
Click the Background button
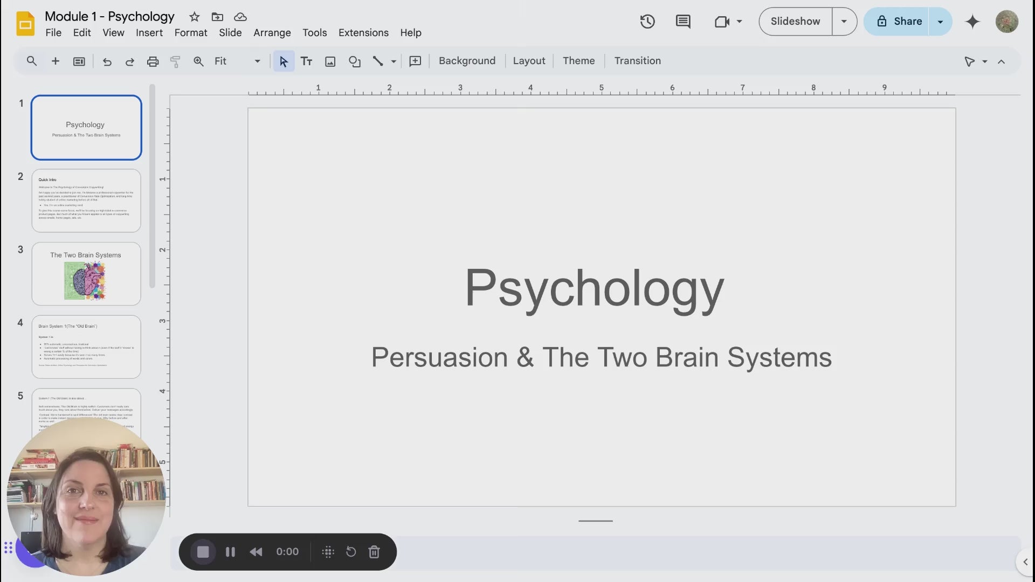[x=467, y=61]
